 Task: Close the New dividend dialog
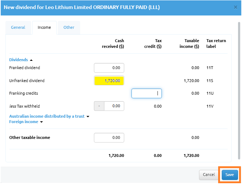(235, 7)
